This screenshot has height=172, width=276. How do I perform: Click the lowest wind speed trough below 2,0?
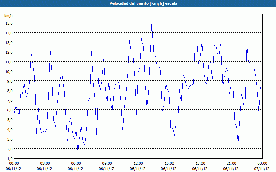point(78,151)
